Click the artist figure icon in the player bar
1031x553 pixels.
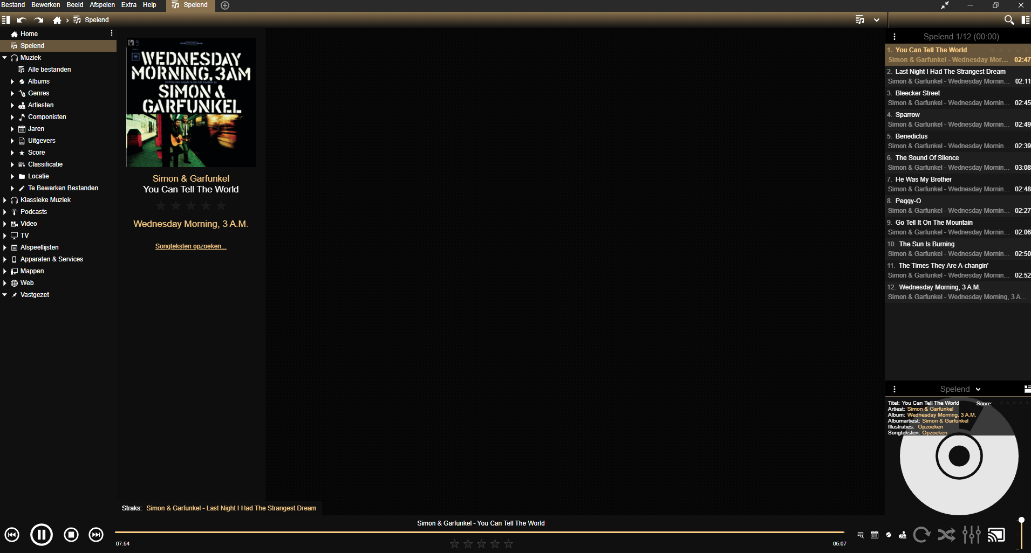903,535
